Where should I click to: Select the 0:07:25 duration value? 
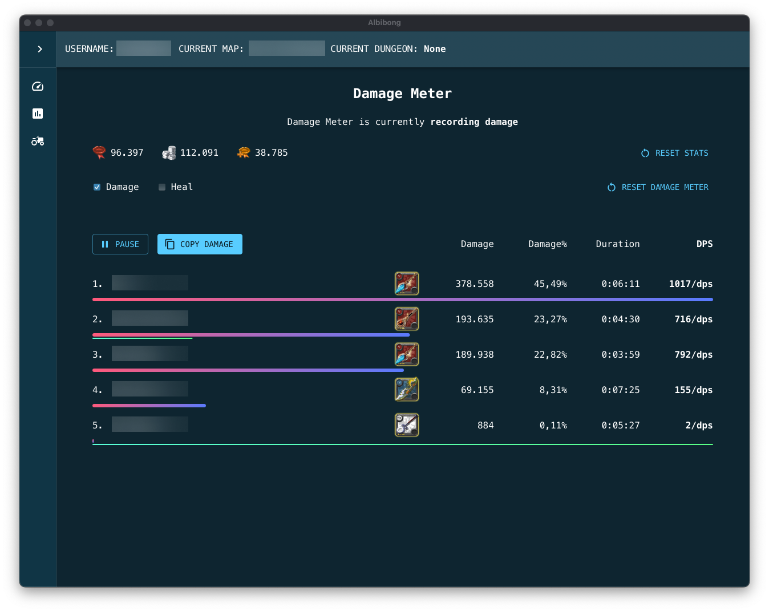(621, 390)
